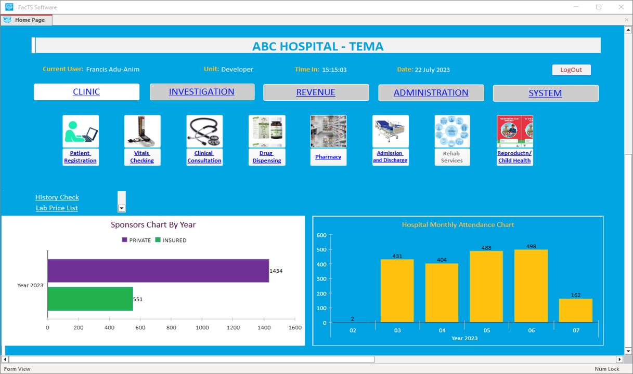
Task: Open the ADMINISTRATION section
Action: click(x=431, y=93)
